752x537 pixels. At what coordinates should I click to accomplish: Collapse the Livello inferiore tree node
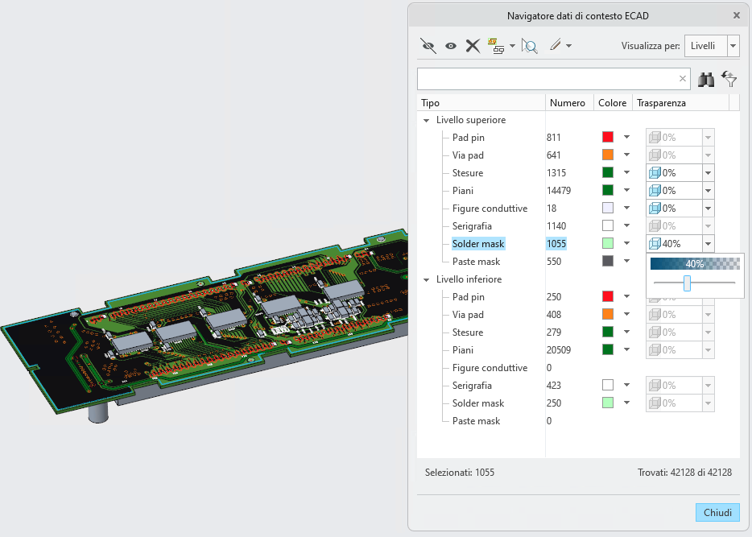(x=427, y=279)
